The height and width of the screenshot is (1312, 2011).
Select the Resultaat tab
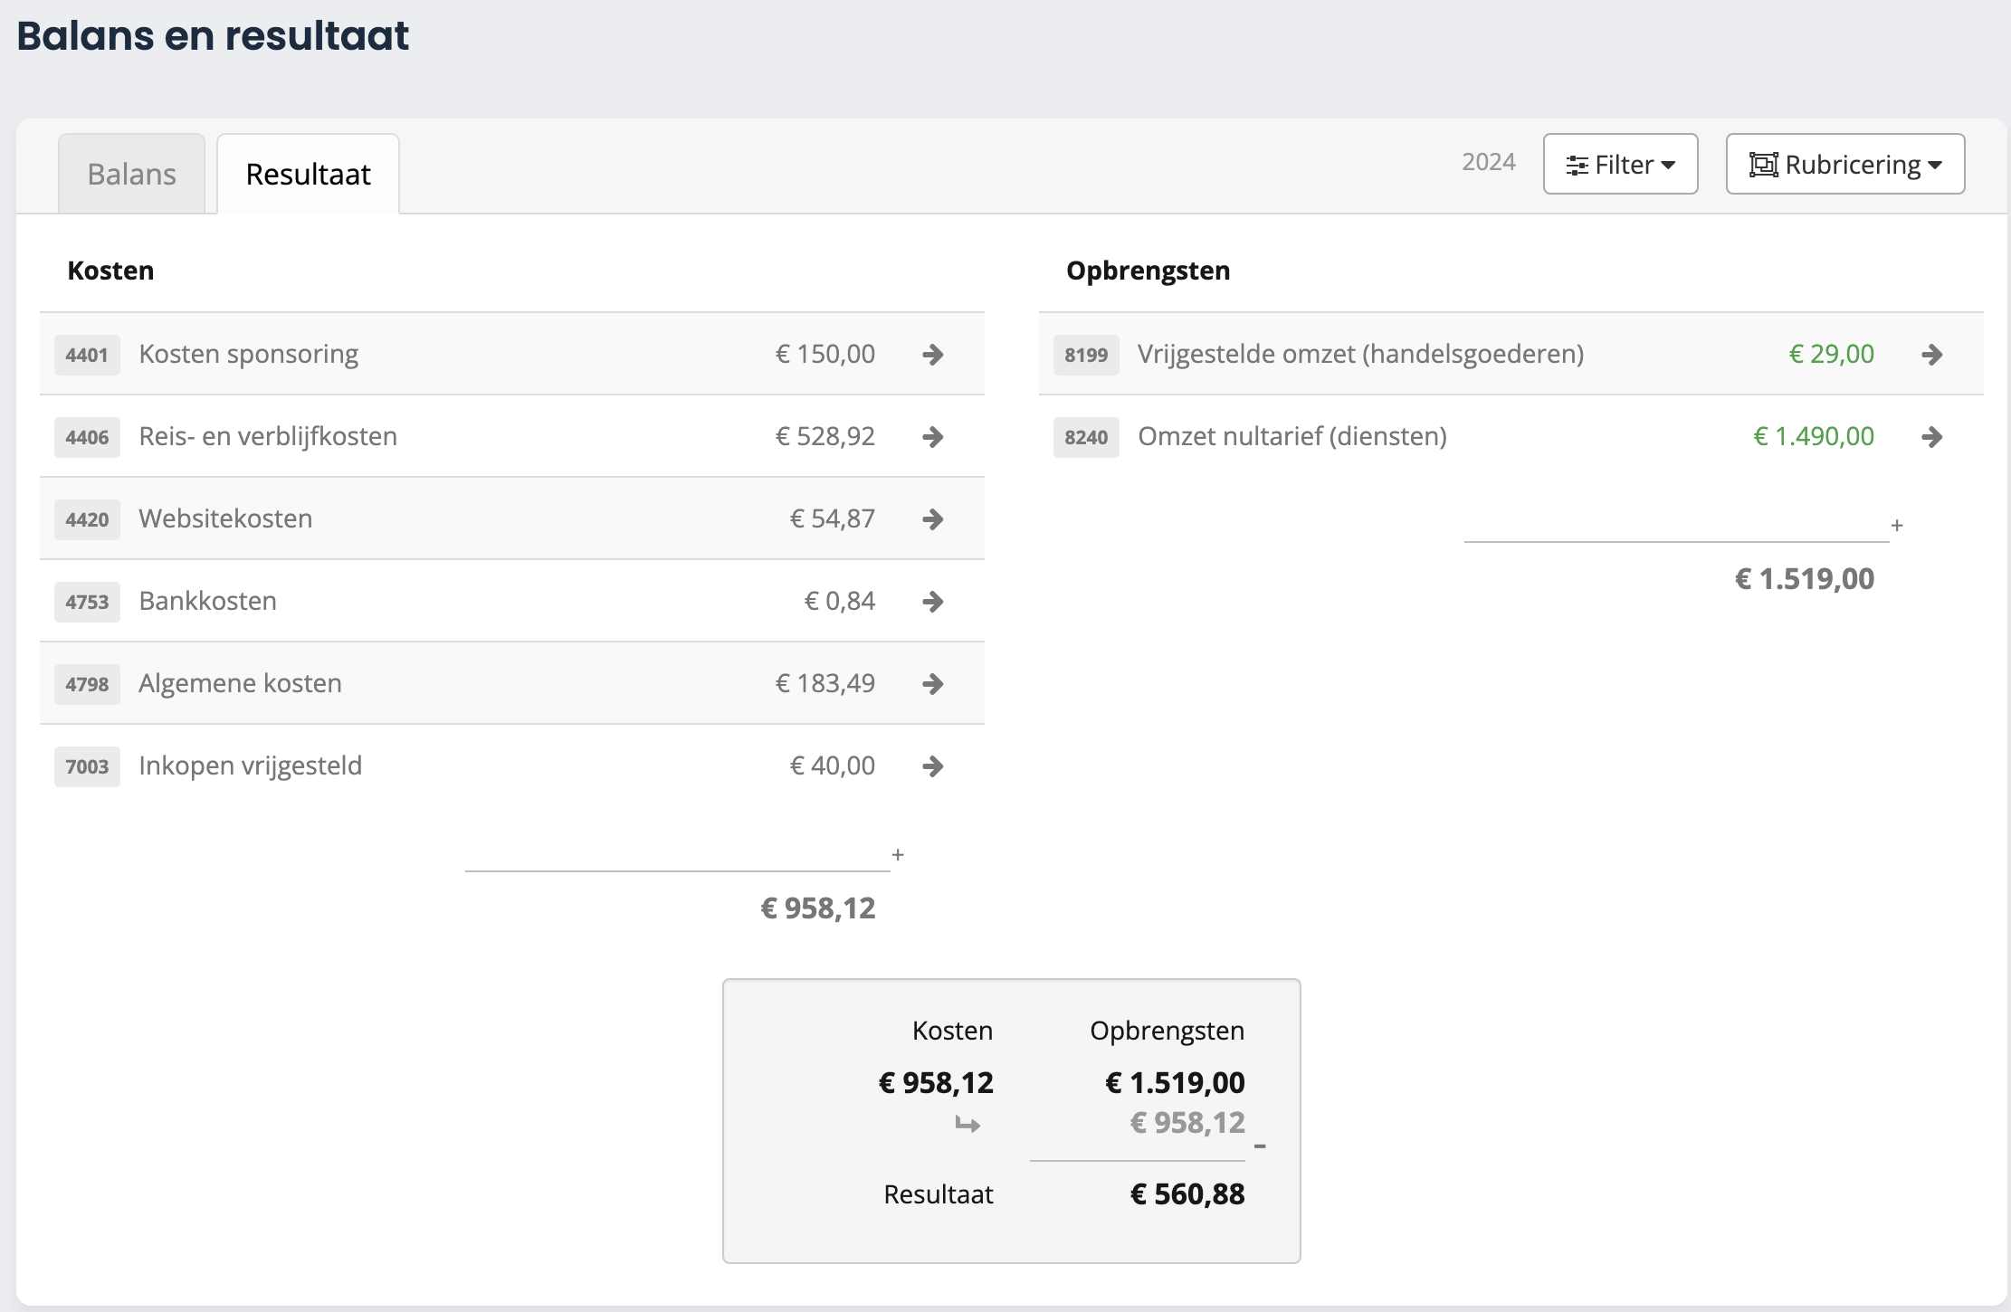(308, 174)
